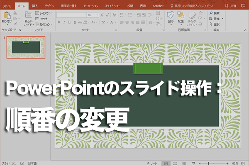Viewport: 249px width, 166px height.
Task: Switch to the Transitions (画面切り替え) tab
Action: point(69,6)
